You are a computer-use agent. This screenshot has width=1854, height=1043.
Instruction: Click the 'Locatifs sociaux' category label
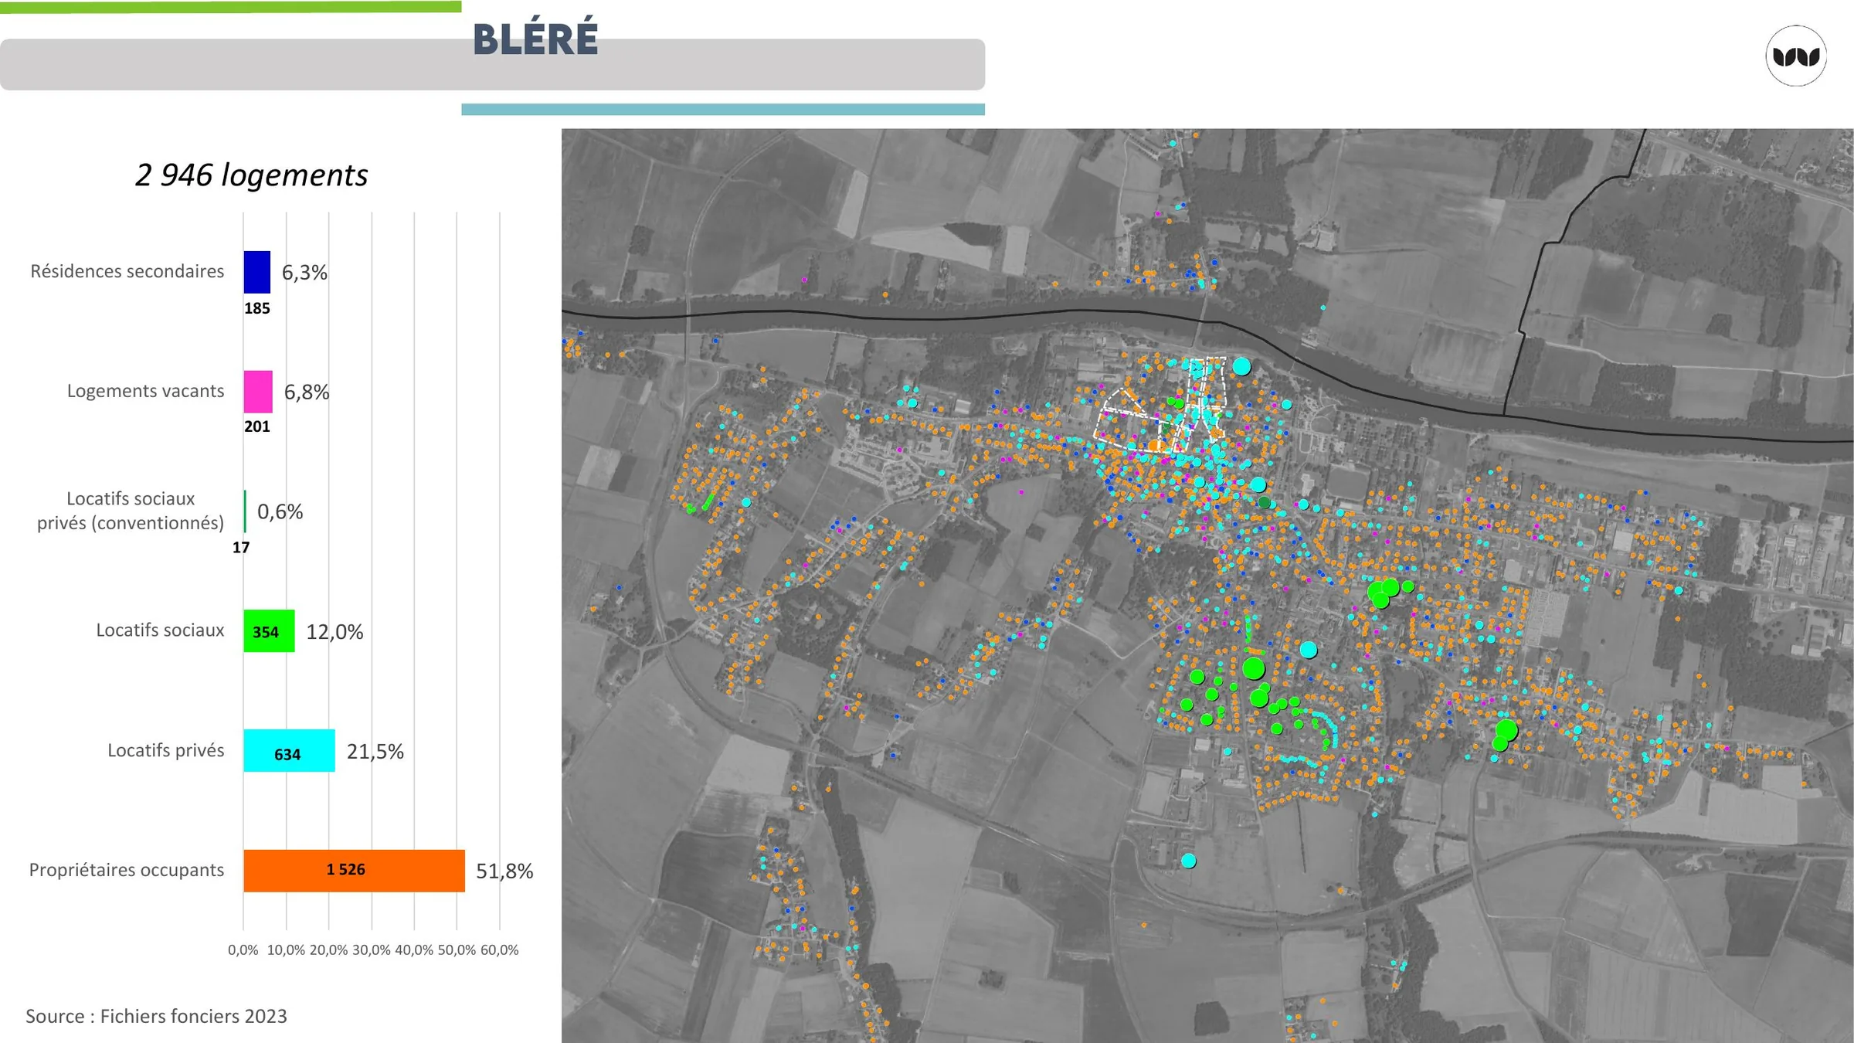160,630
